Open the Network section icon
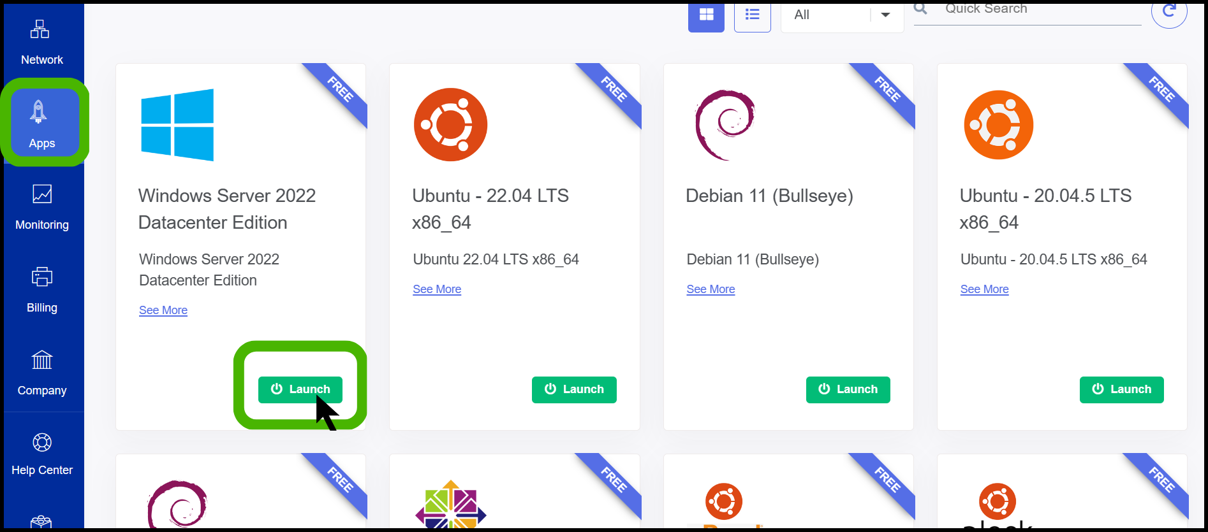 pyautogui.click(x=40, y=29)
